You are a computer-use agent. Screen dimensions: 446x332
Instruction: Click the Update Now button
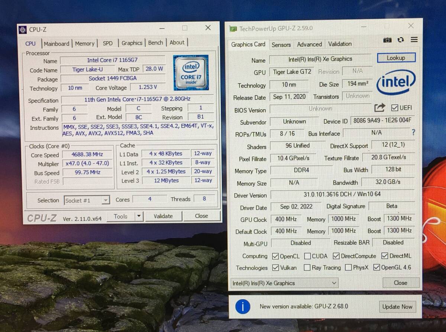pyautogui.click(x=397, y=307)
